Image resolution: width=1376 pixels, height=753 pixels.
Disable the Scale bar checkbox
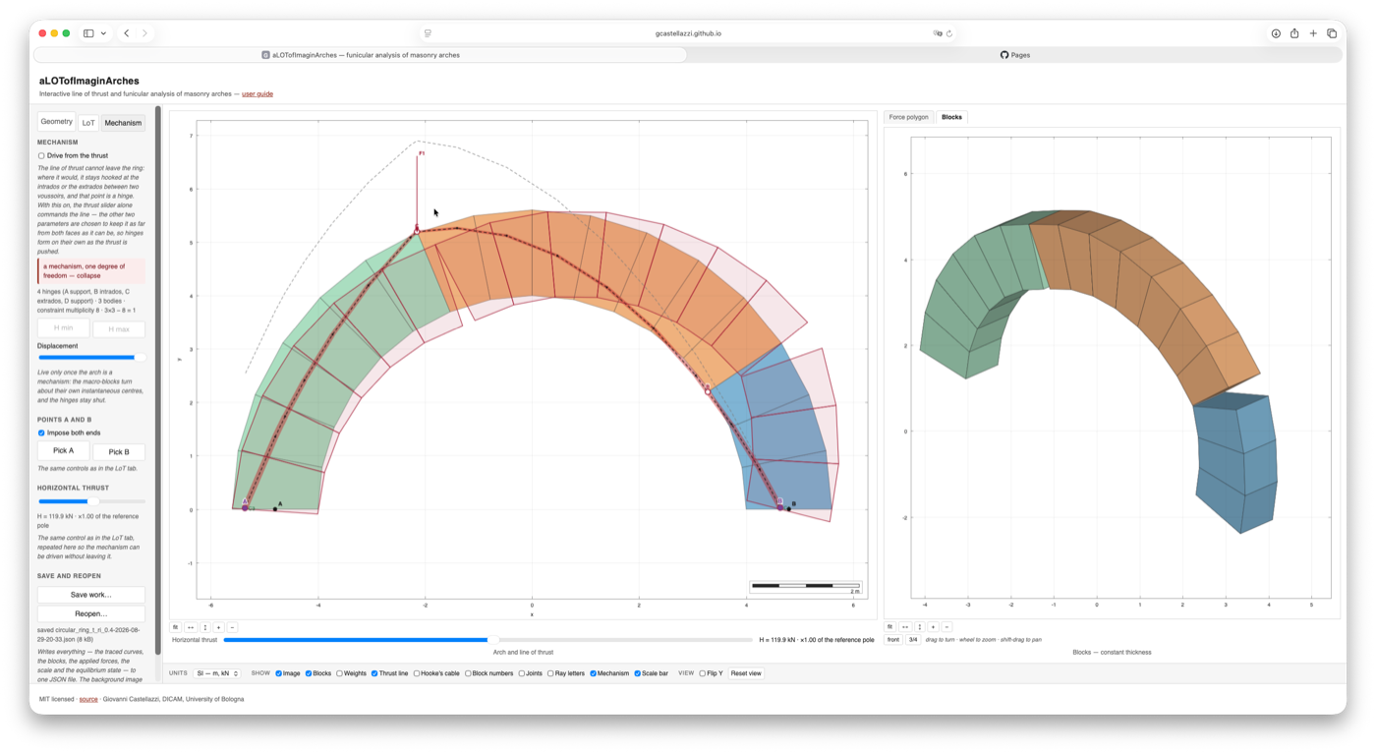pyautogui.click(x=638, y=673)
